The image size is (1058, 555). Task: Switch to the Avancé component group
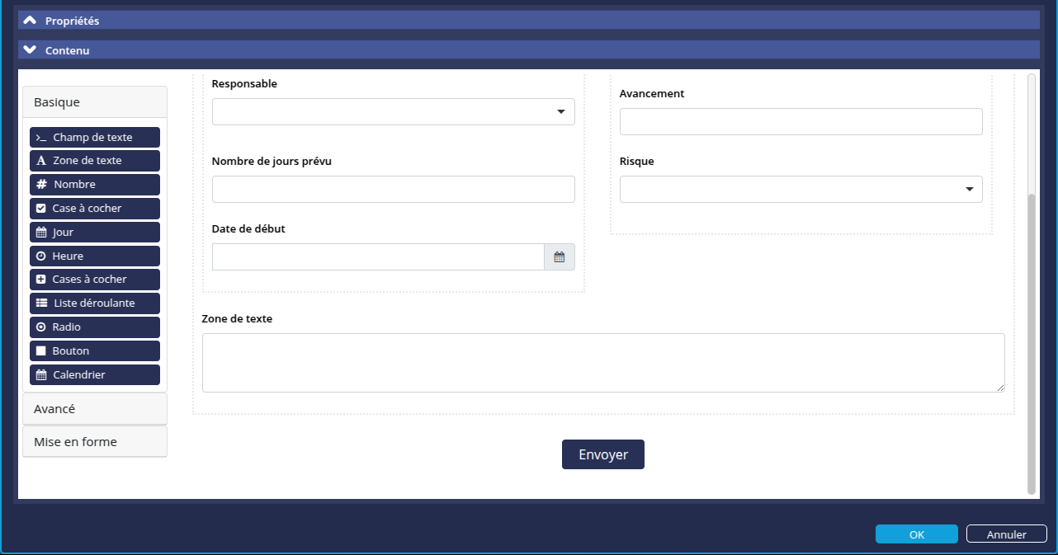(x=95, y=409)
